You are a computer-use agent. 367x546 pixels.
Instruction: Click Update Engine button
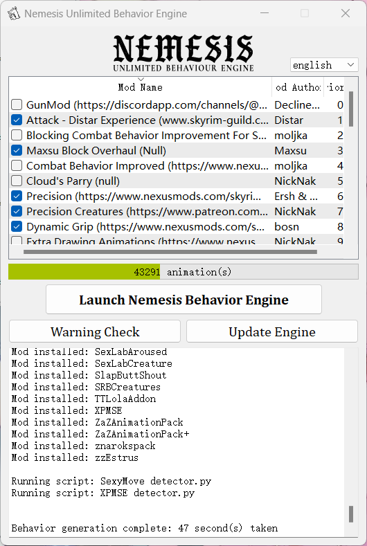[x=272, y=331]
